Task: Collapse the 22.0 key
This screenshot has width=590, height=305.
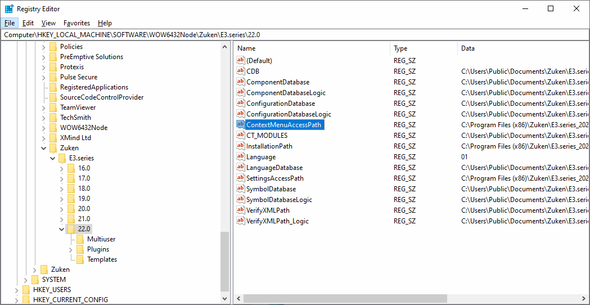Action: coord(62,229)
